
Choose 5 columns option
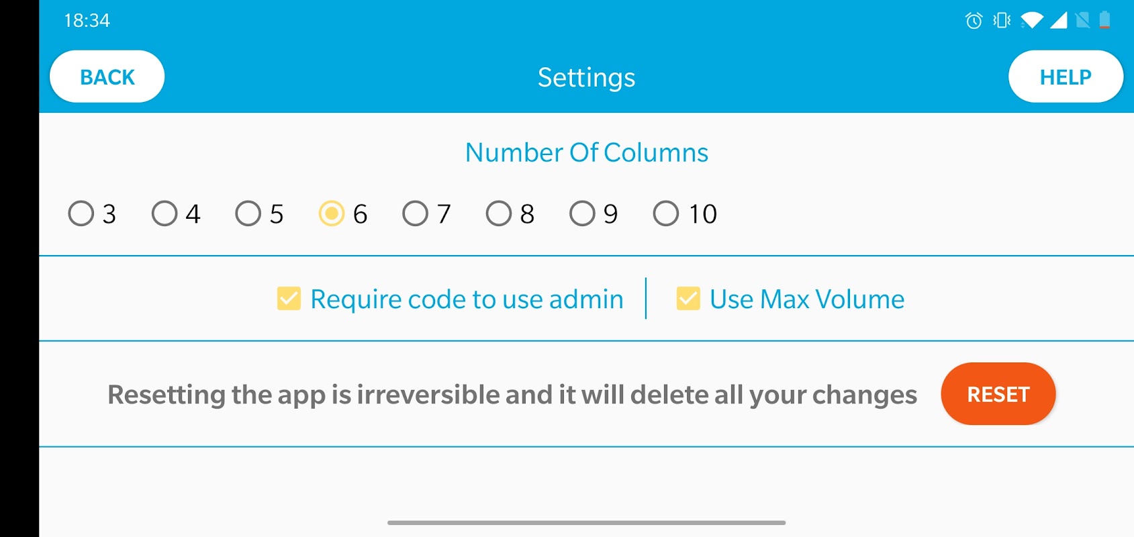tap(248, 213)
